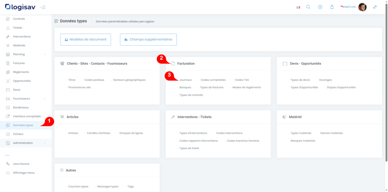Open the Banques link
The height and width of the screenshot is (192, 388).
tap(185, 87)
